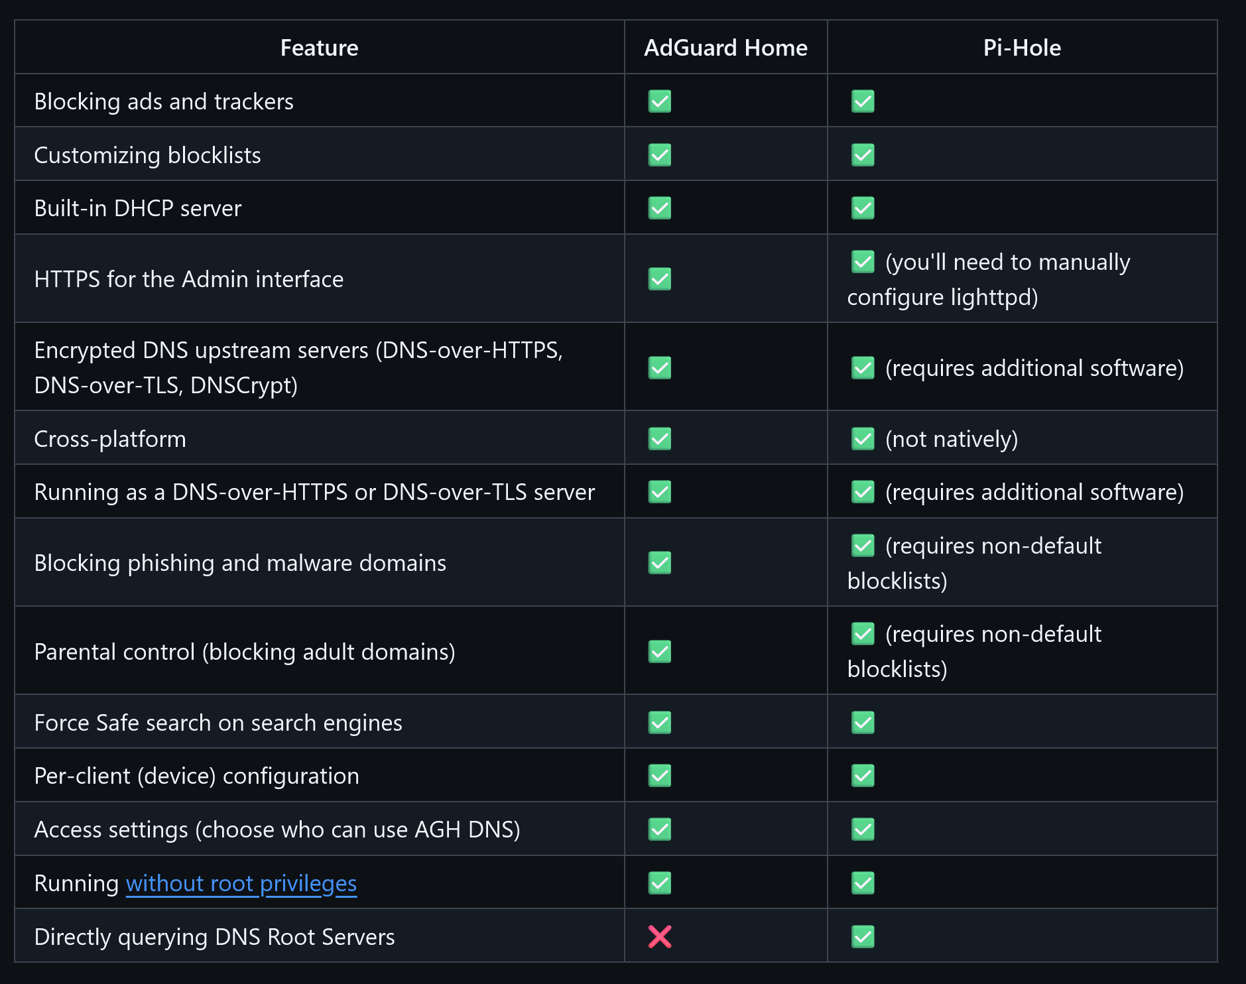Click the 'AdGuard Home' column header
The width and height of the screenshot is (1246, 984).
click(725, 48)
